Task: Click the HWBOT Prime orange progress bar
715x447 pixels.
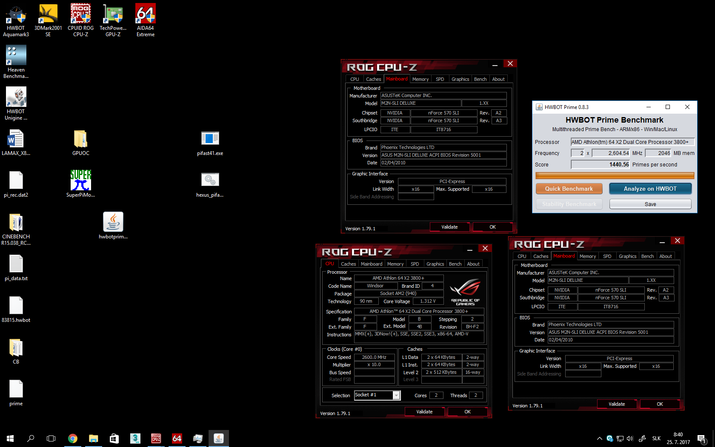Action: pos(615,175)
